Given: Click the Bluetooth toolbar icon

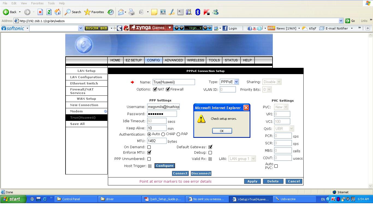Looking at the screenshot, I should [198, 12].
